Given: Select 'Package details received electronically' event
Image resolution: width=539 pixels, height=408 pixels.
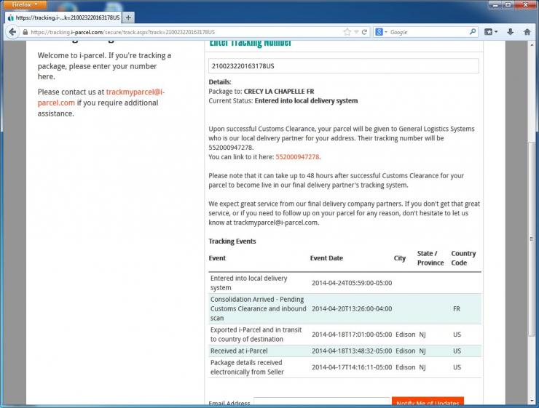Looking at the screenshot, I should pos(247,367).
